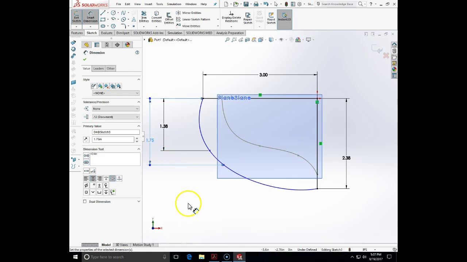Open Dimension panel help icon
This screenshot has width=467, height=262.
coord(137,53)
